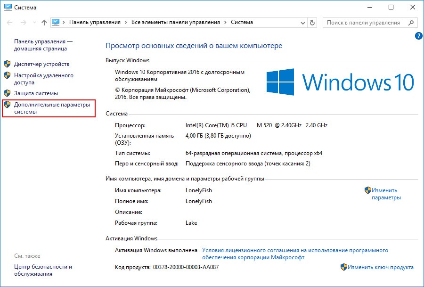
Task: Click the forward navigation arrow
Action: coord(24,23)
